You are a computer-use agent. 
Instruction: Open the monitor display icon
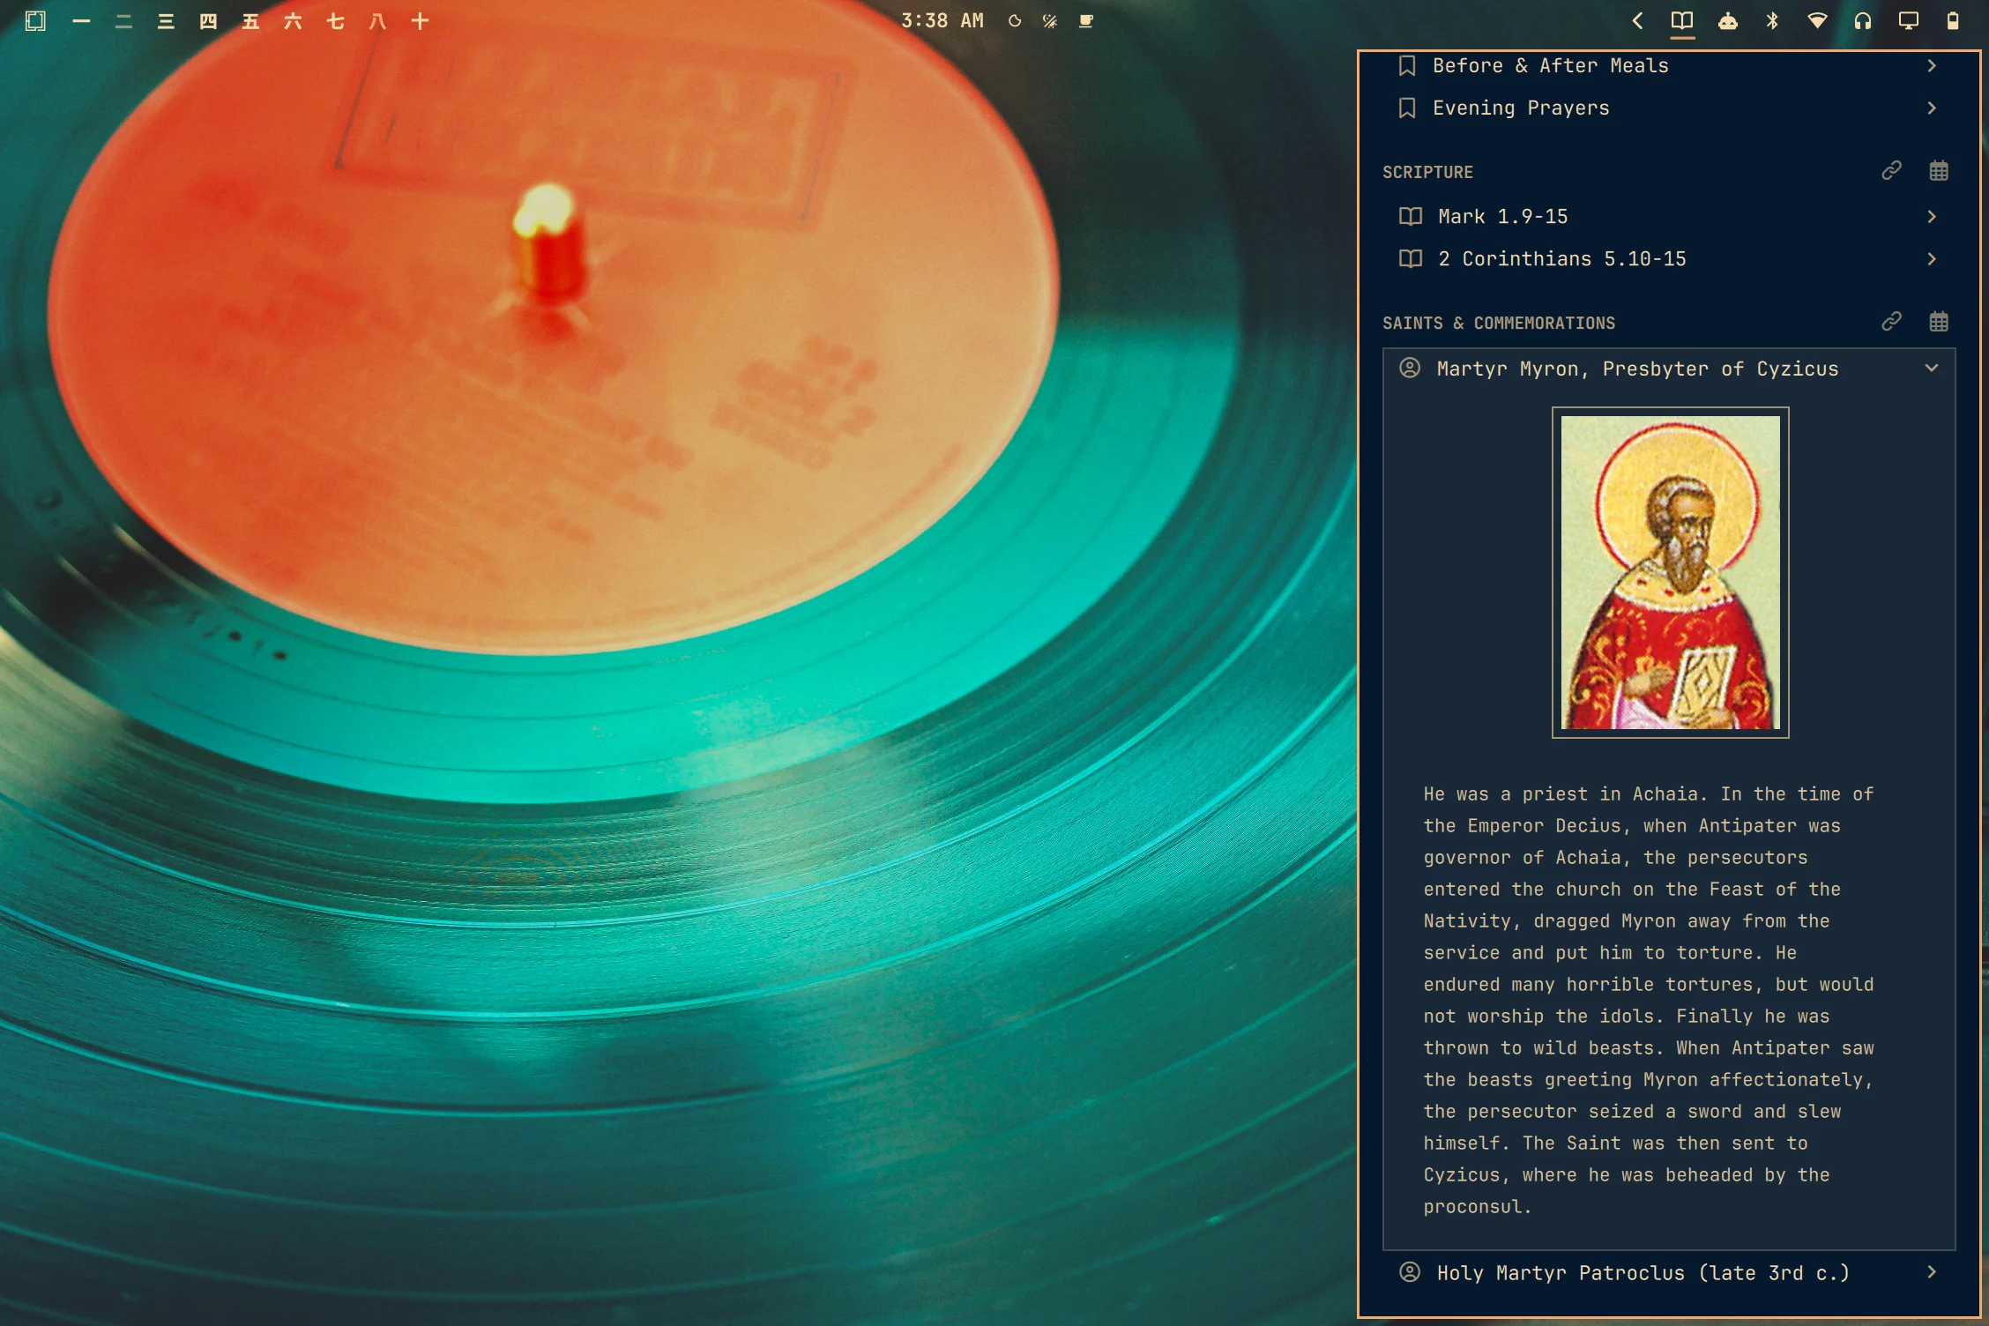pyautogui.click(x=1908, y=20)
